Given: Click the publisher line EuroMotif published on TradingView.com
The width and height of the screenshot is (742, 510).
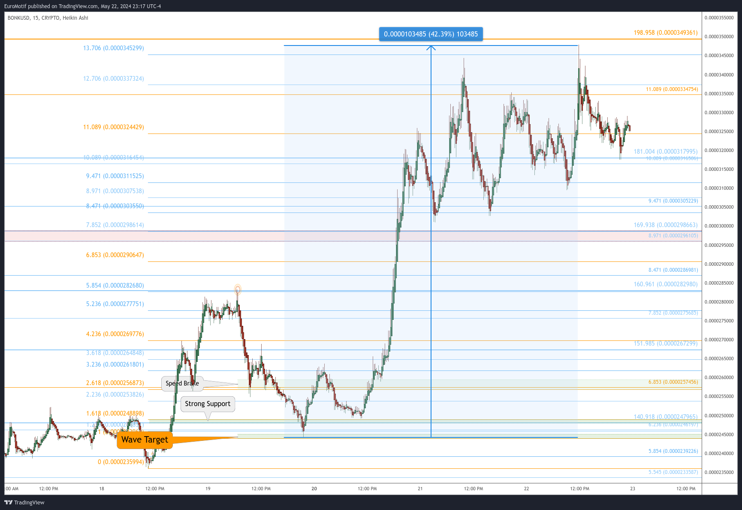Looking at the screenshot, I should tap(83, 6).
